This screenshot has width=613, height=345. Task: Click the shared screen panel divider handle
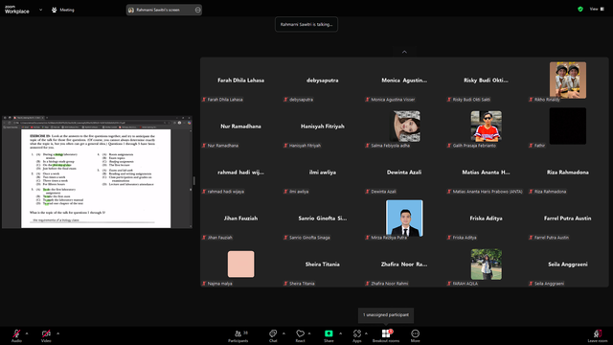coord(193,181)
